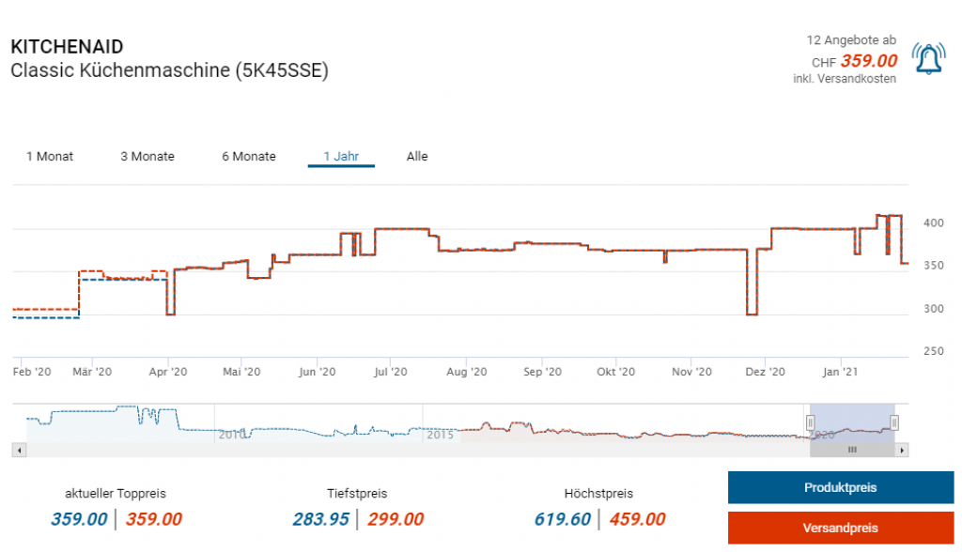This screenshot has width=962, height=552.
Task: Click the Sep '20 axis label
Action: pyautogui.click(x=542, y=372)
